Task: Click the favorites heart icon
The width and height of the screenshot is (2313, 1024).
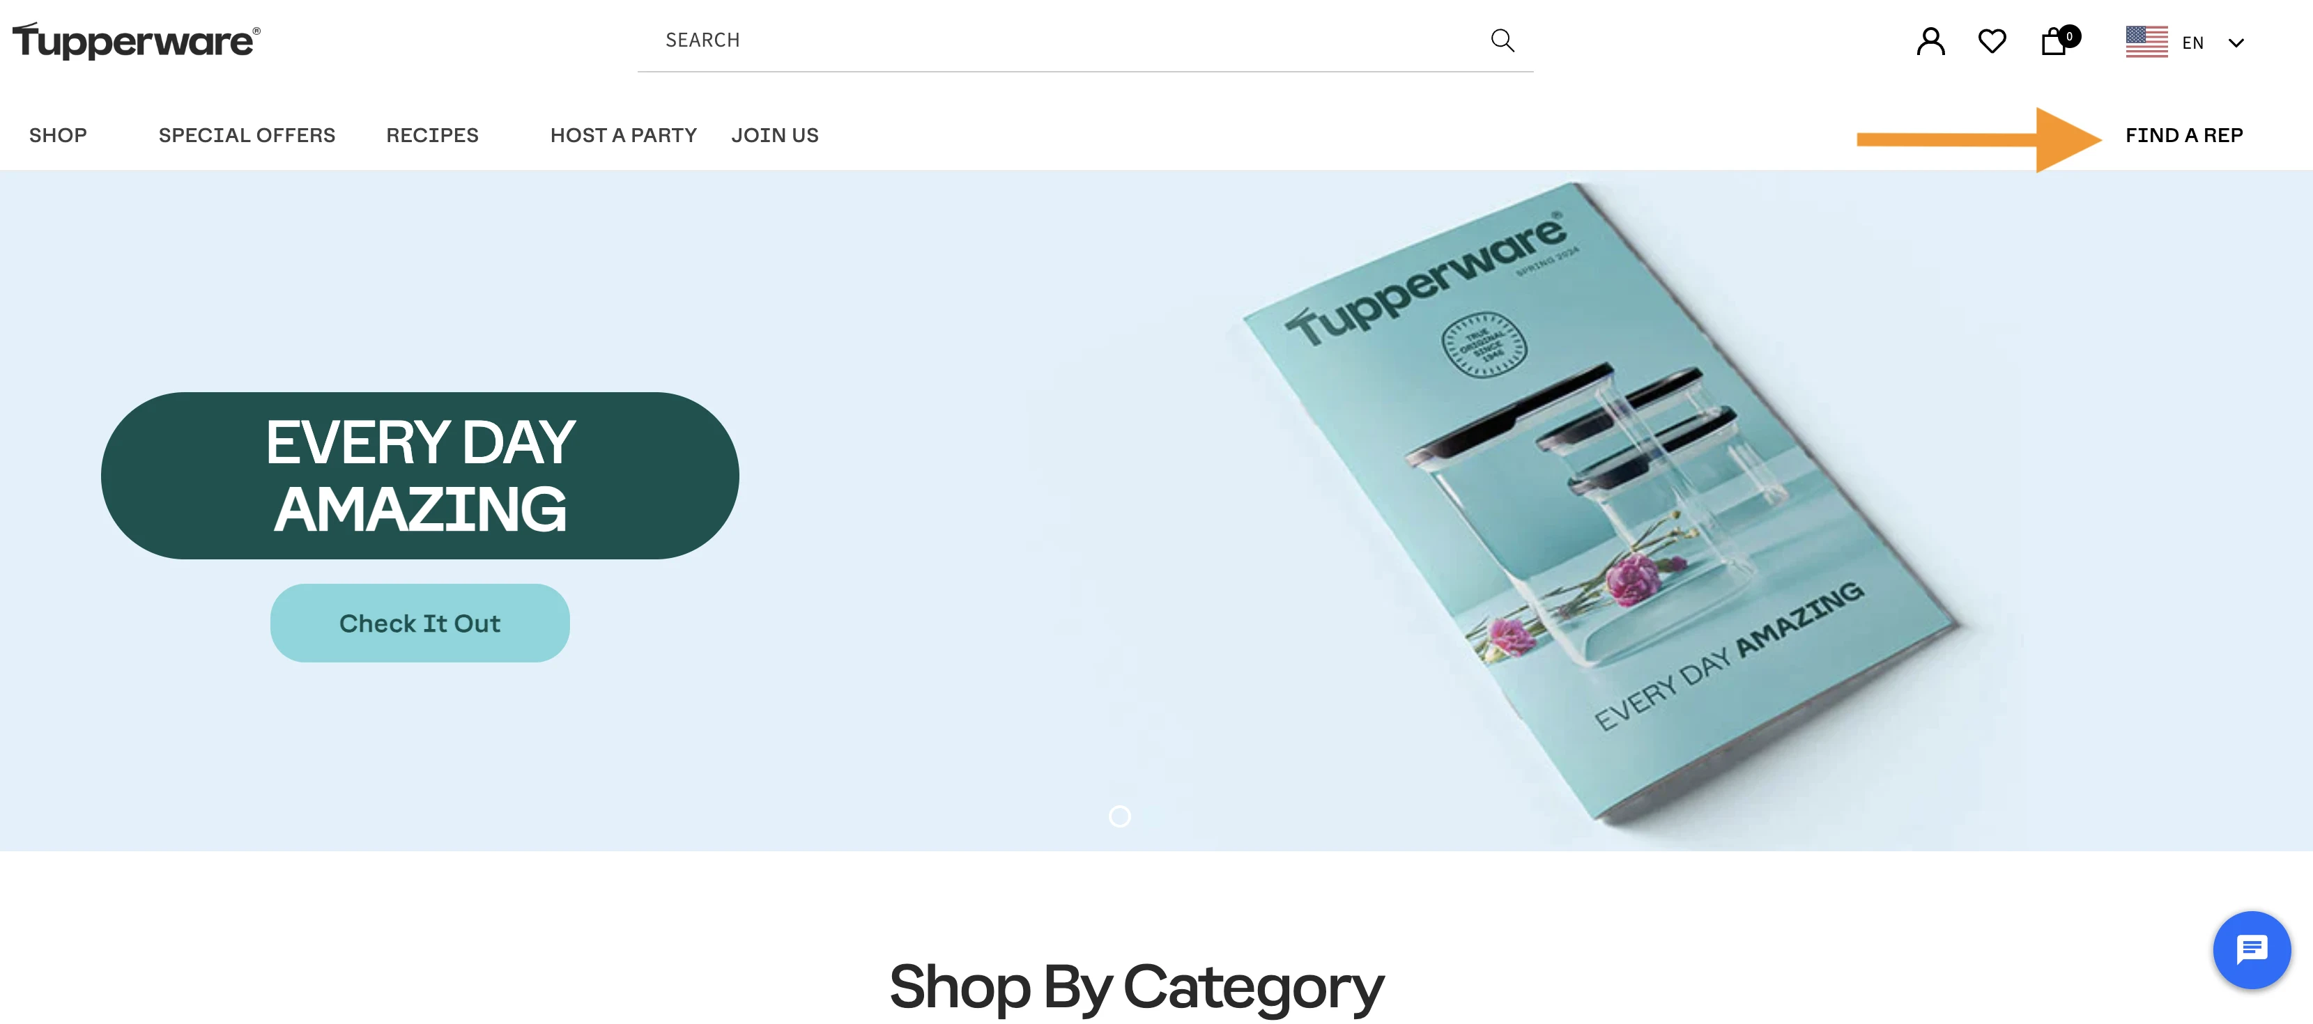Action: [1995, 40]
